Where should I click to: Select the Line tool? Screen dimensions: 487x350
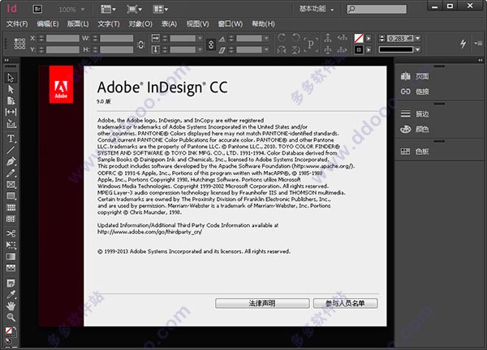point(11,150)
